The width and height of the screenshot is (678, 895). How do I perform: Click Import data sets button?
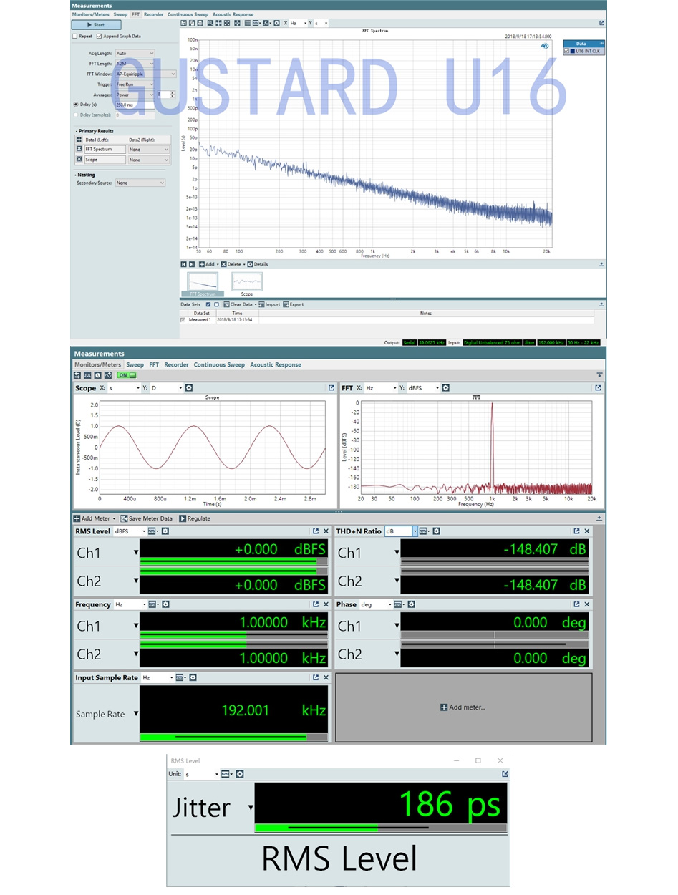coord(270,304)
